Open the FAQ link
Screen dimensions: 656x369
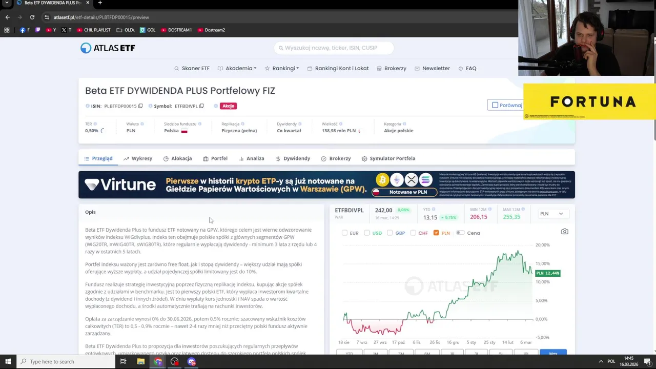(x=467, y=68)
